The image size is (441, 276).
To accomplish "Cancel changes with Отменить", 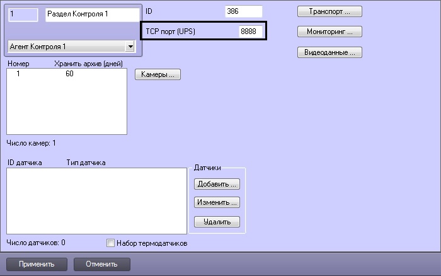I will (101, 263).
